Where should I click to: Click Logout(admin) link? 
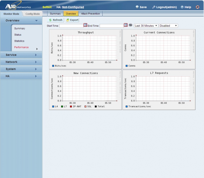click(x=165, y=7)
